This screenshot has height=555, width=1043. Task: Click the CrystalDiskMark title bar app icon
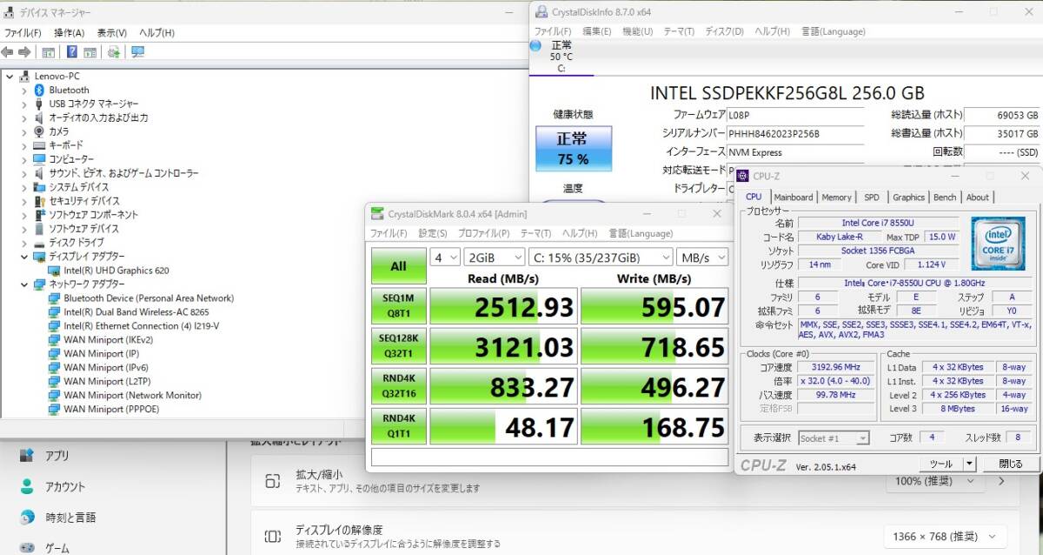click(376, 214)
